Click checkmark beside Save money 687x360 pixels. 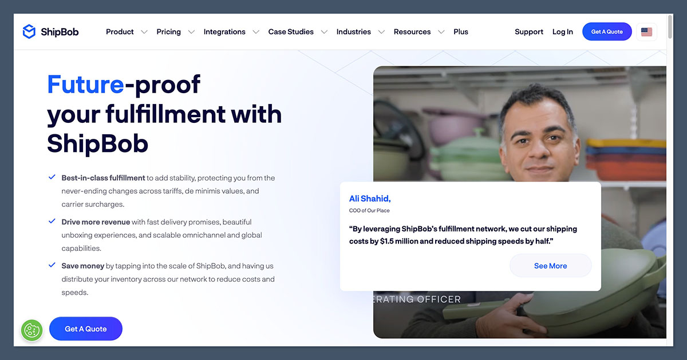52,265
